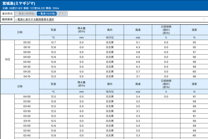Click the 16方位 unit in the top table
This screenshot has width=208, height=139.
[110, 38]
